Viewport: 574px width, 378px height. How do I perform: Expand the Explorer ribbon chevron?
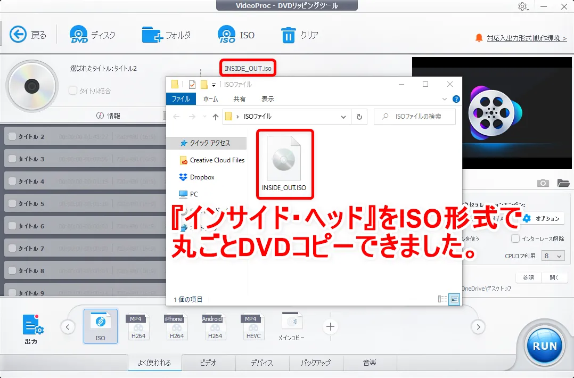(444, 99)
